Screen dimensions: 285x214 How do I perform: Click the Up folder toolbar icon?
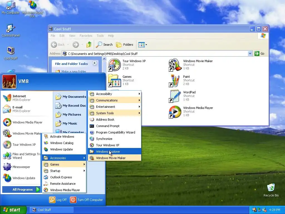click(x=89, y=45)
